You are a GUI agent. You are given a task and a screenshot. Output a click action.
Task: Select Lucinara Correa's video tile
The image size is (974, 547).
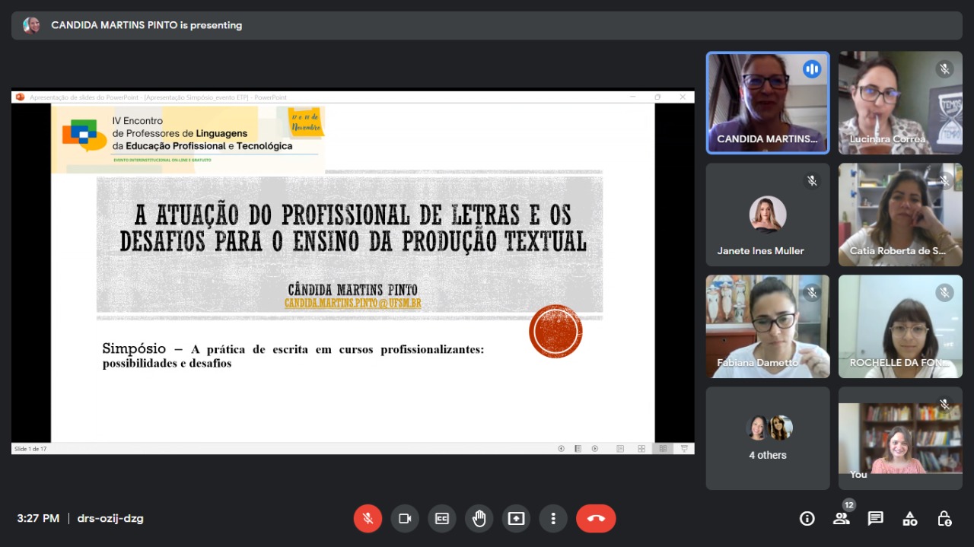click(900, 103)
